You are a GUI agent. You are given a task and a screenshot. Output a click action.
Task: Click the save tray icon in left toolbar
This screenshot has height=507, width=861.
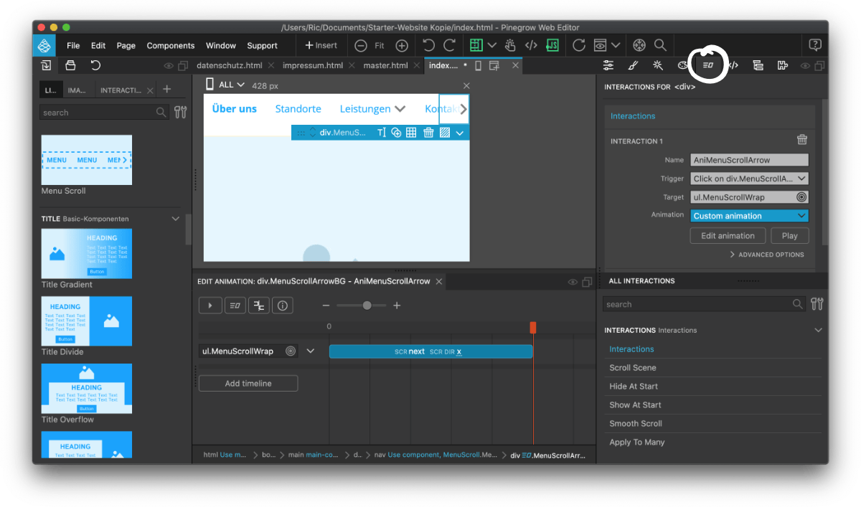click(x=70, y=65)
